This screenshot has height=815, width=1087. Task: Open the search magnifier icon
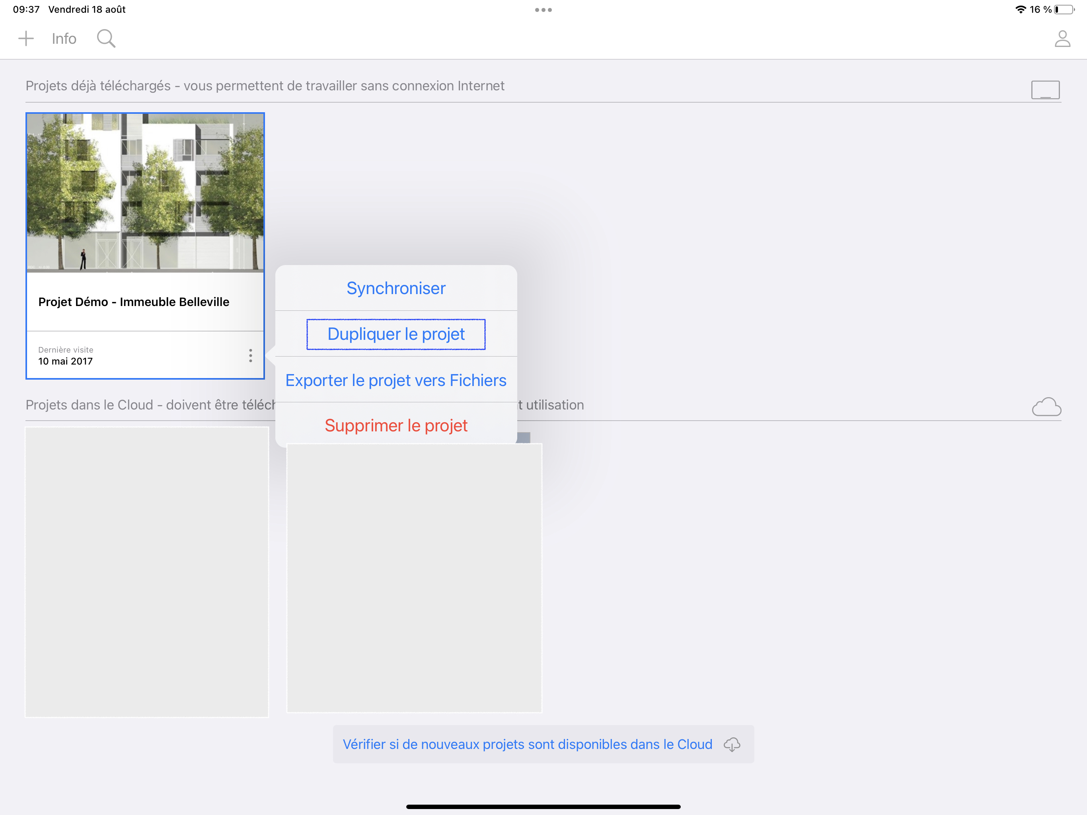point(106,38)
